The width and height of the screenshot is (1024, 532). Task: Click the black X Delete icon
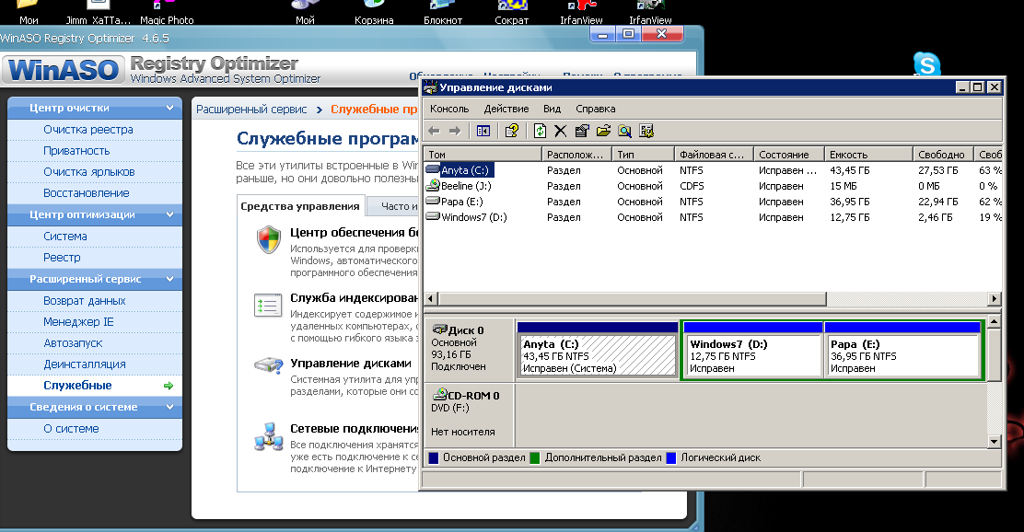(x=560, y=132)
